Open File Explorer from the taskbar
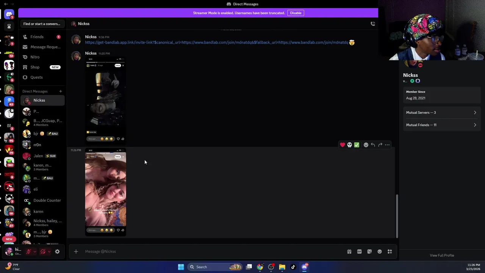 (x=282, y=267)
